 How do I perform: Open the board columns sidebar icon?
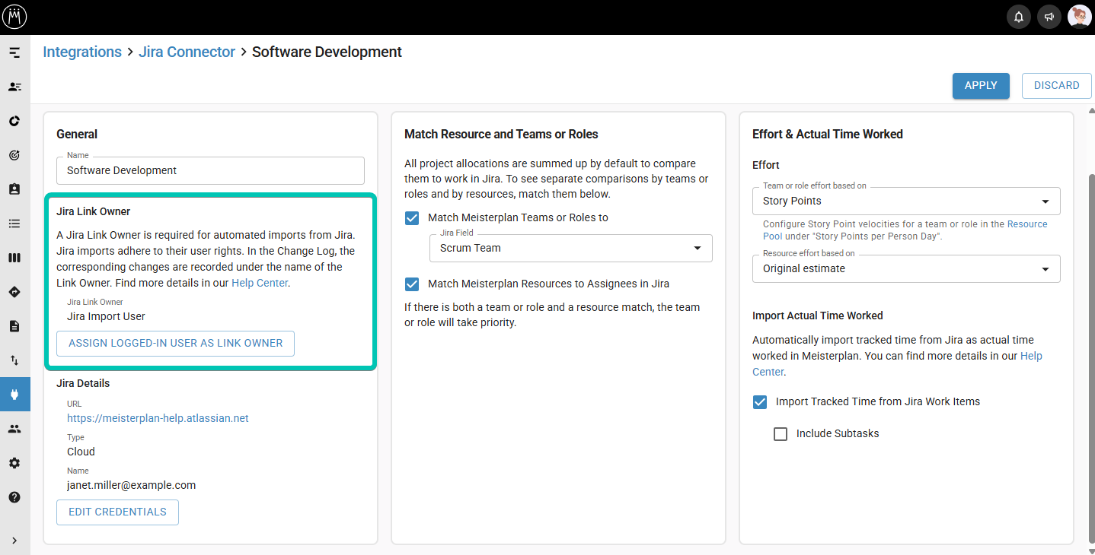[x=14, y=258]
